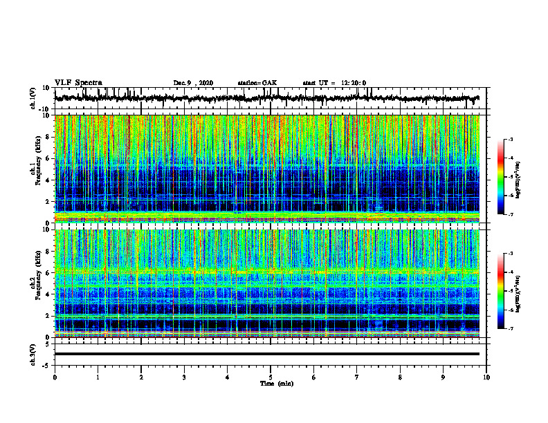Click the 'ch.1(V)' axis label
This screenshot has height=423, width=548.
[x=33, y=98]
